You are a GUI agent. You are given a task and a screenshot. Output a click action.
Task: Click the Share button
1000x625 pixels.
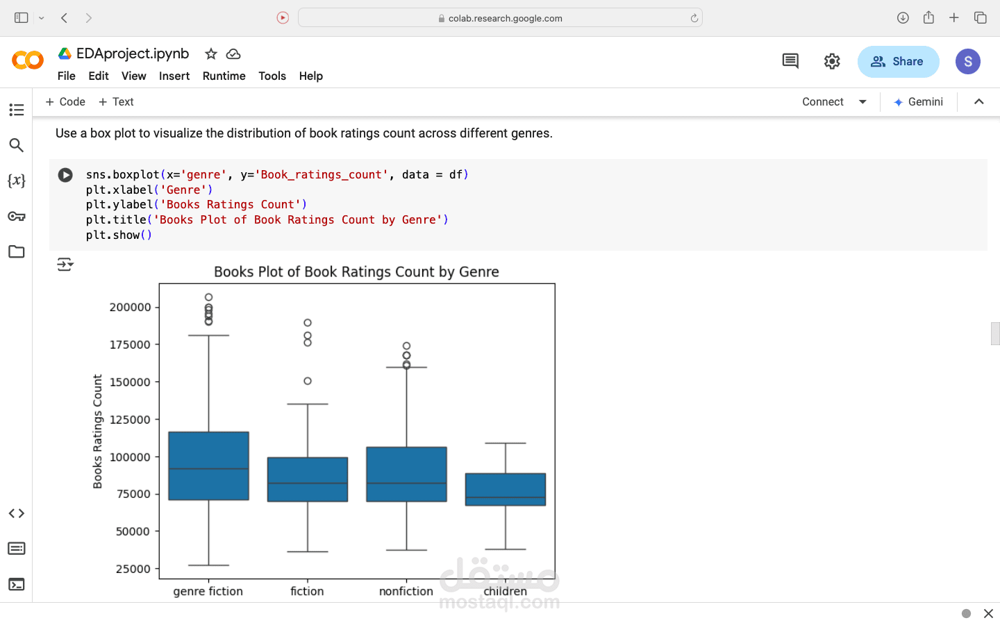[x=898, y=61]
